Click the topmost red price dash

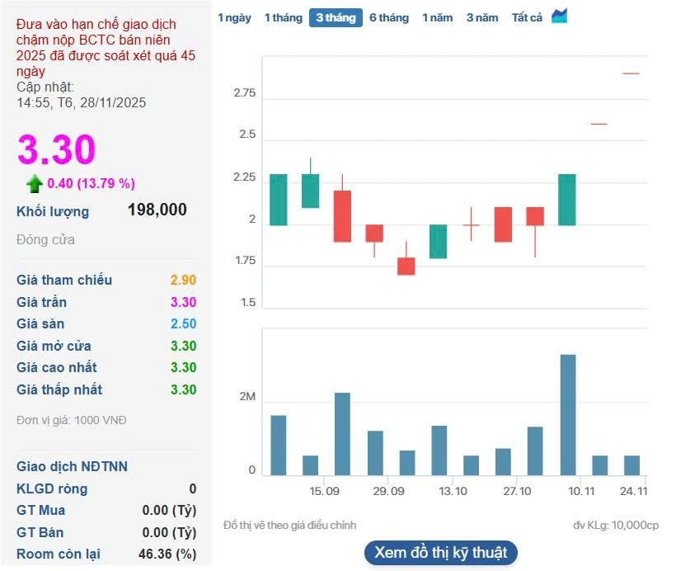(x=631, y=73)
